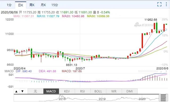Click the 8831.13 low price label
This screenshot has width=170, height=102.
(71, 65)
